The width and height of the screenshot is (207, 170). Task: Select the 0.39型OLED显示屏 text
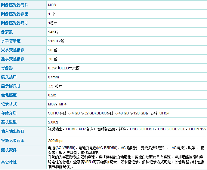pyautogui.click(x=64, y=68)
